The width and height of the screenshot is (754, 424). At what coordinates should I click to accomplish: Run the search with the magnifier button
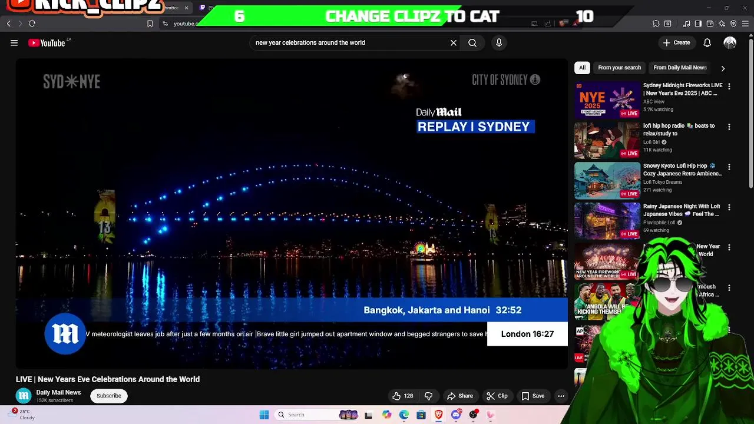pyautogui.click(x=472, y=42)
